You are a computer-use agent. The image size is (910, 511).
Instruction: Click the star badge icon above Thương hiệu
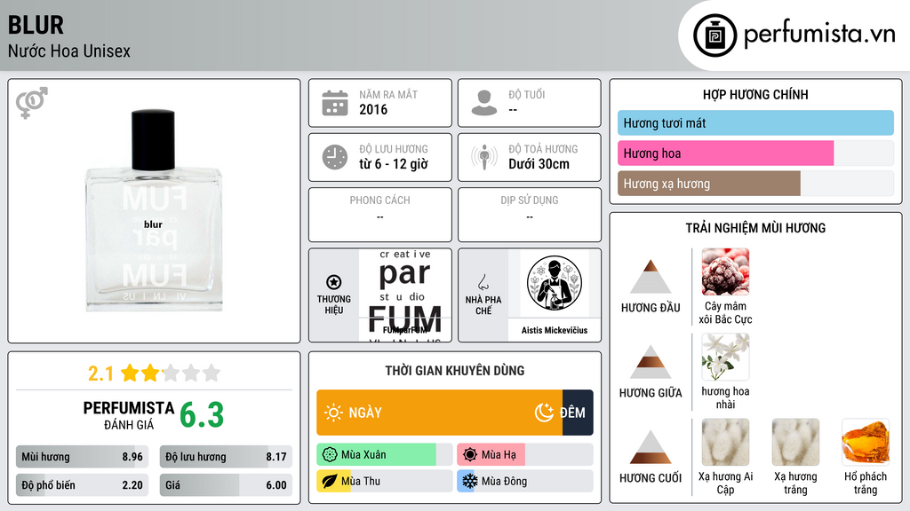click(334, 282)
